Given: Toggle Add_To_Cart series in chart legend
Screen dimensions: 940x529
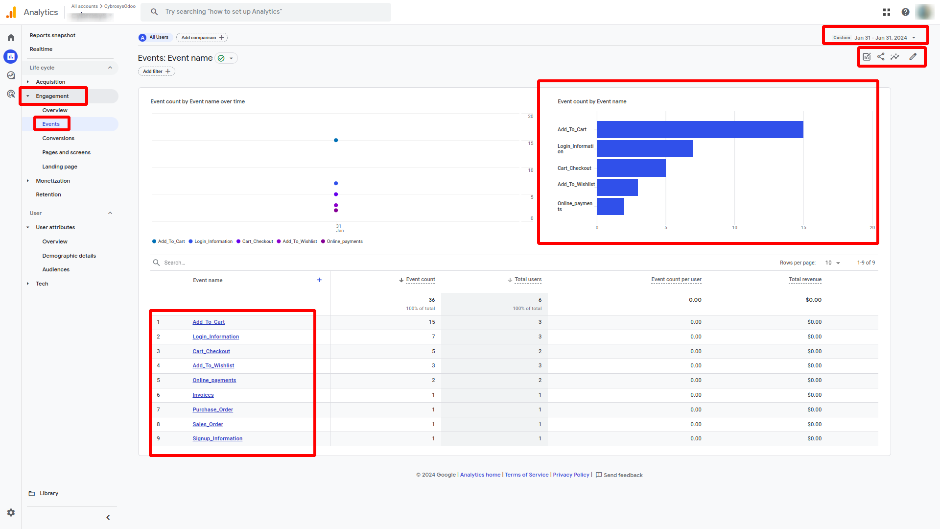Looking at the screenshot, I should point(168,241).
